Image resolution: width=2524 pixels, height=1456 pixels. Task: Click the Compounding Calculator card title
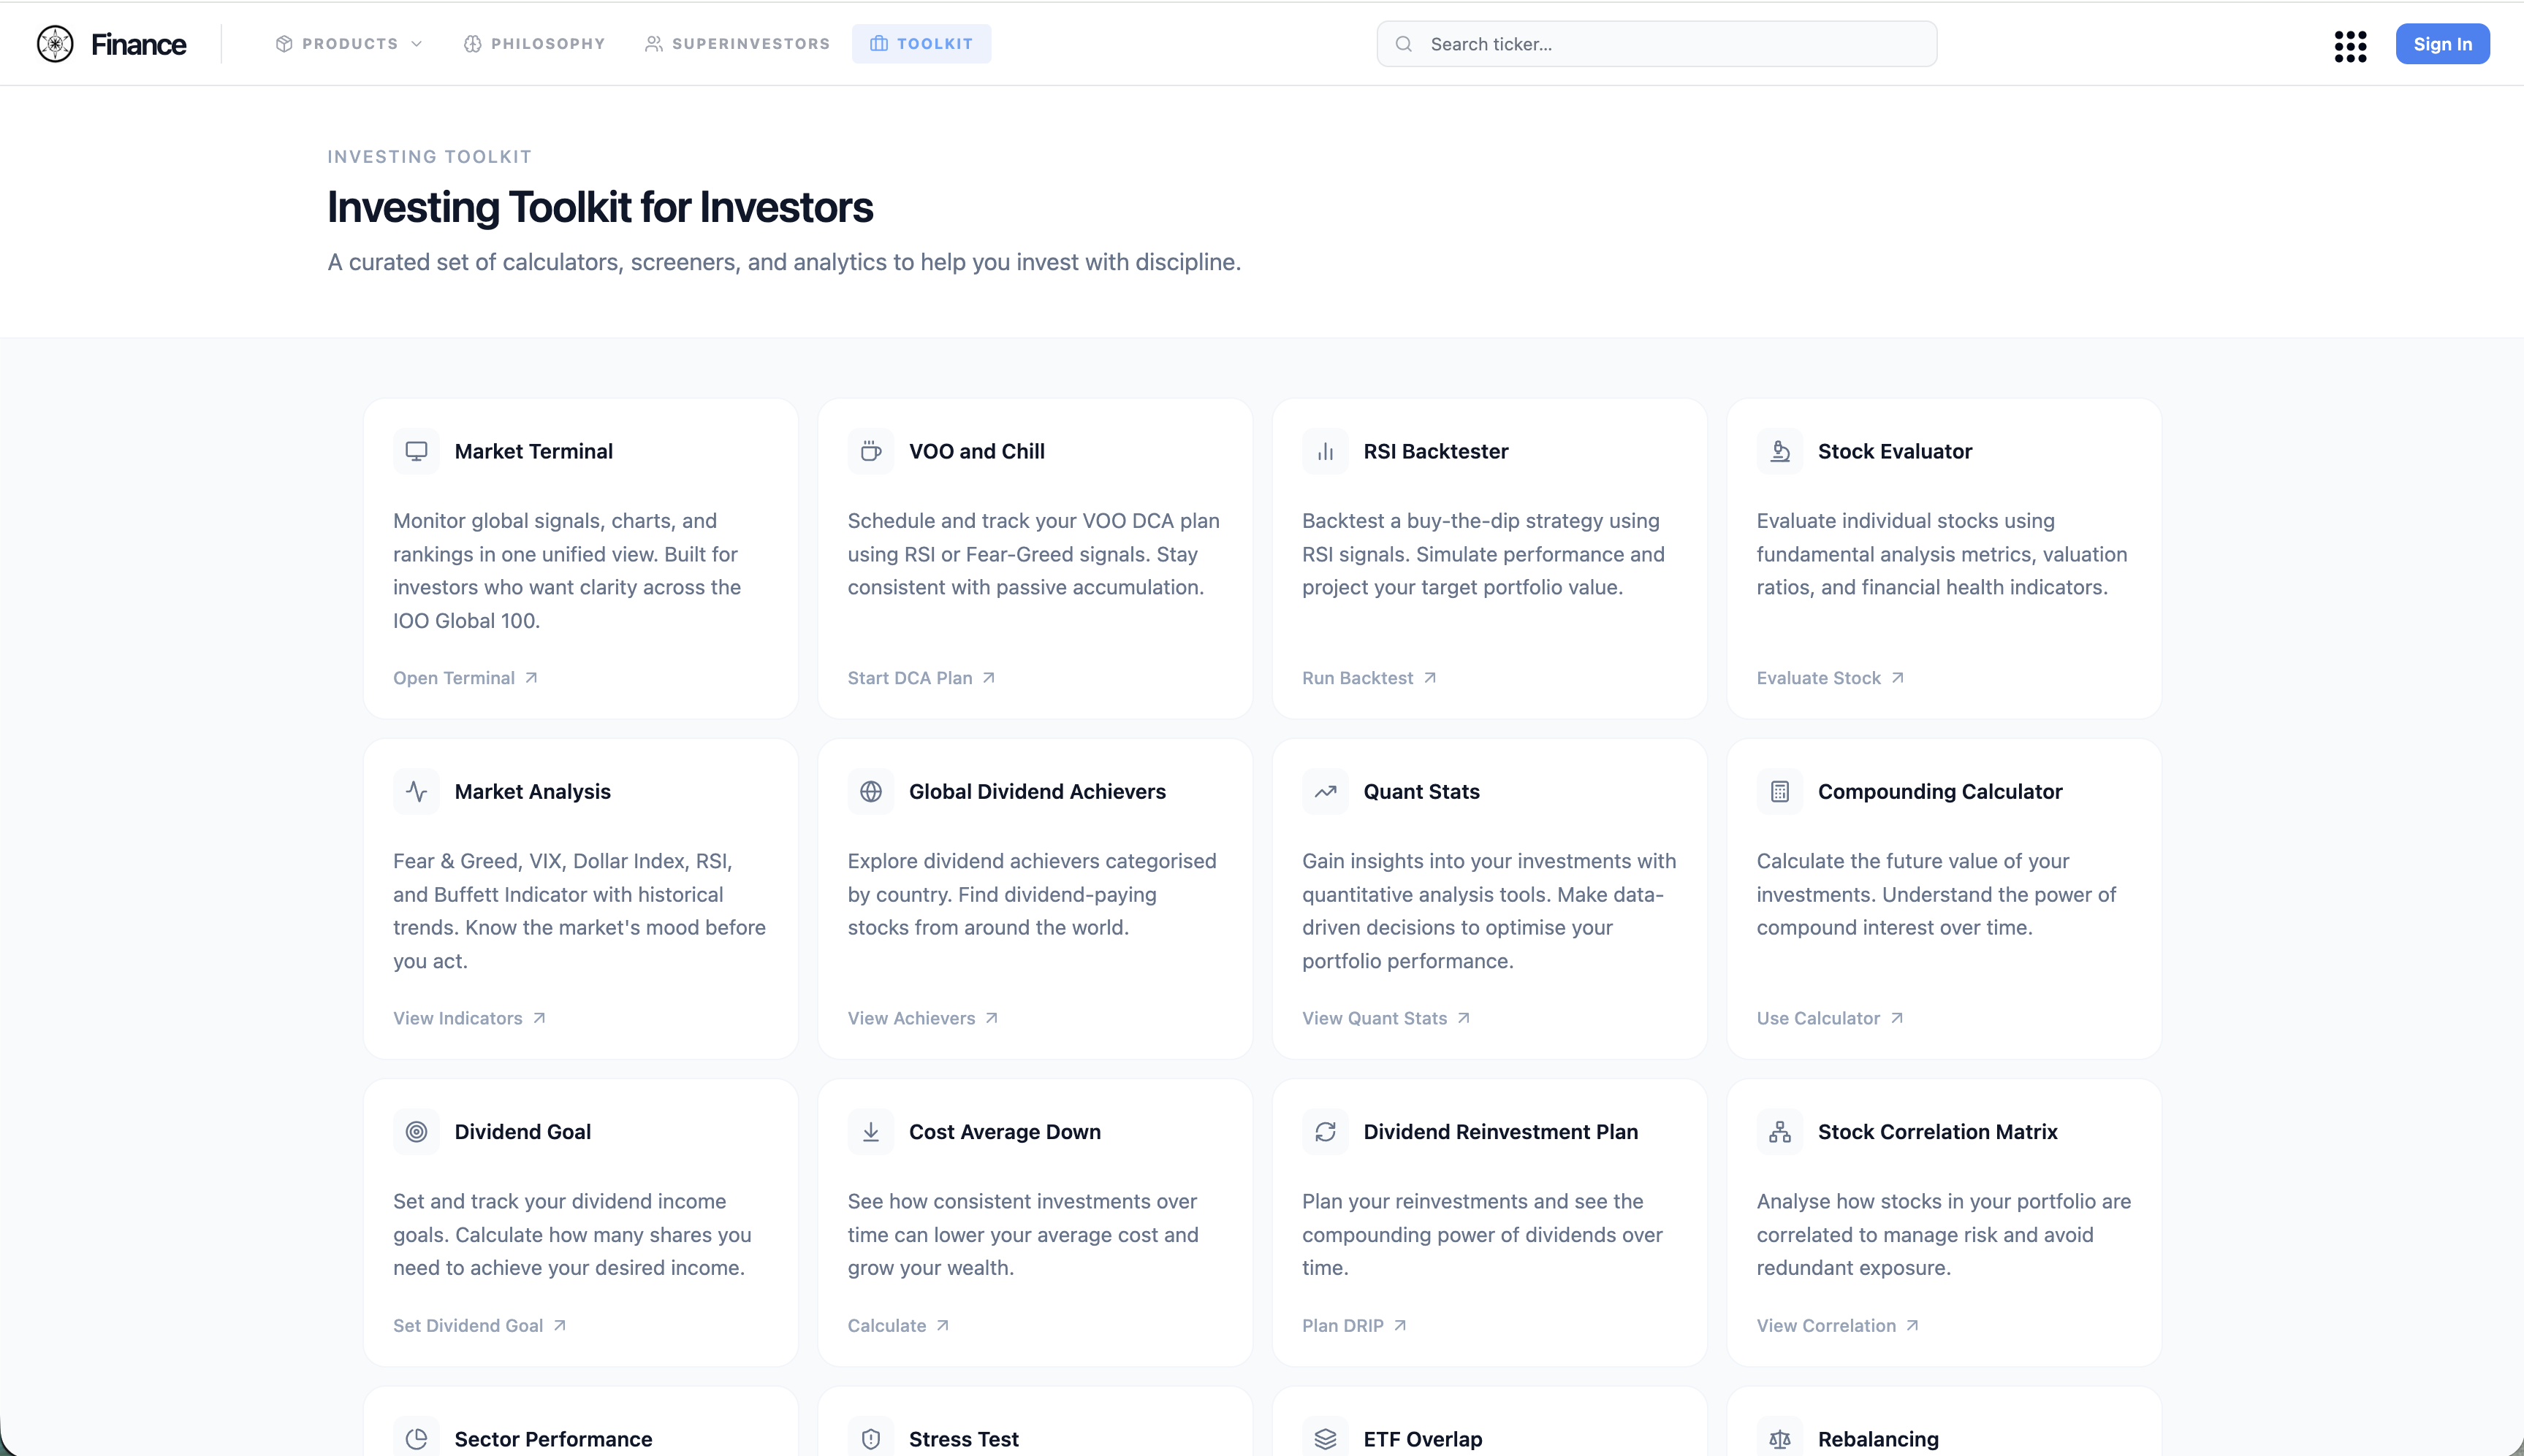coord(1939,791)
